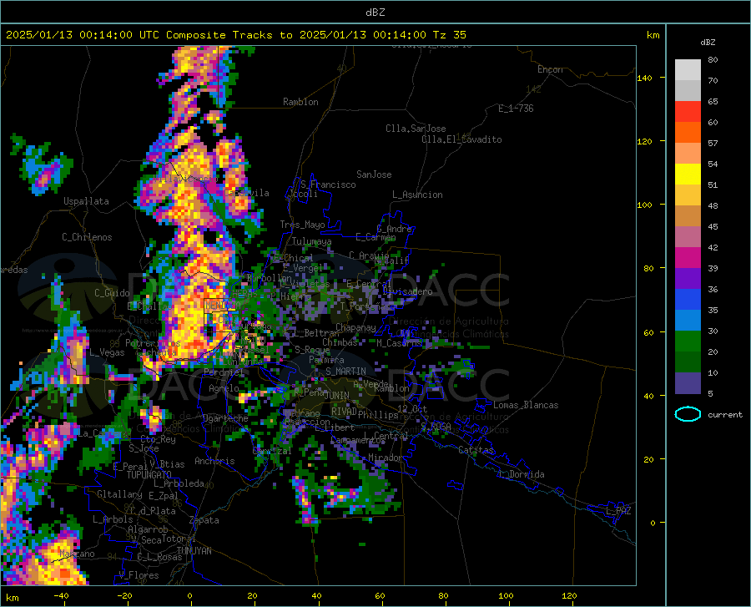Click the dBZ heading above color scale

click(708, 42)
